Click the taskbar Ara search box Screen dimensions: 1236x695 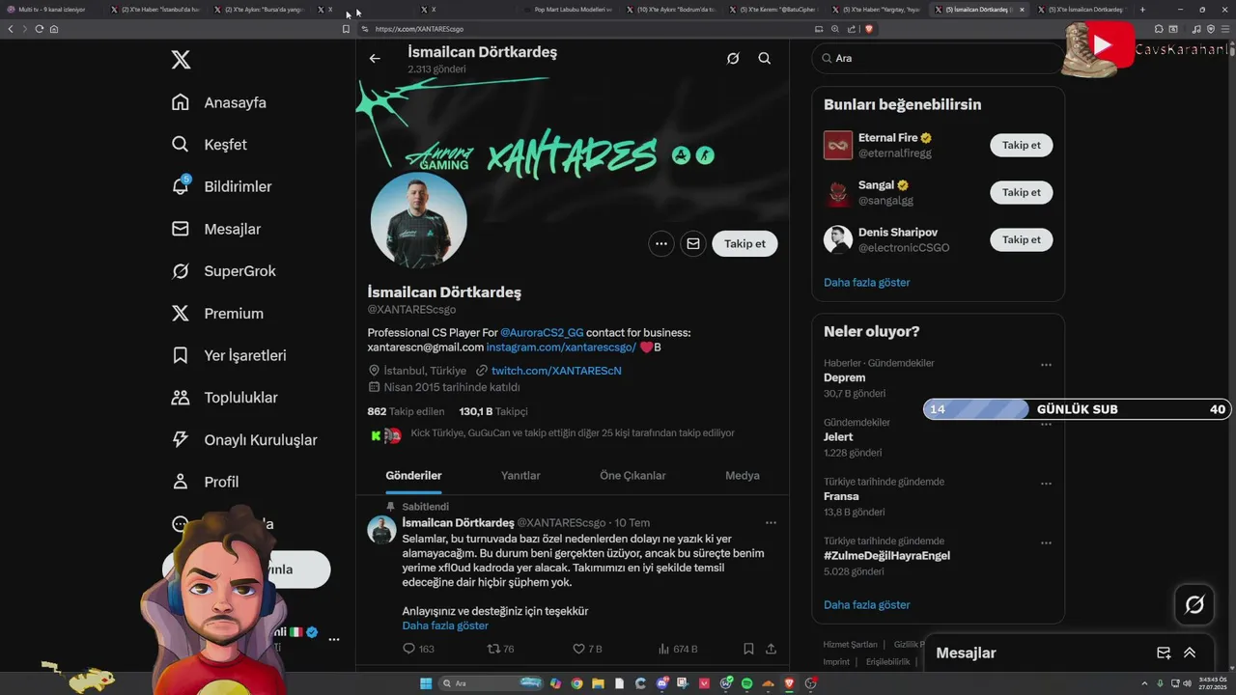[491, 683]
